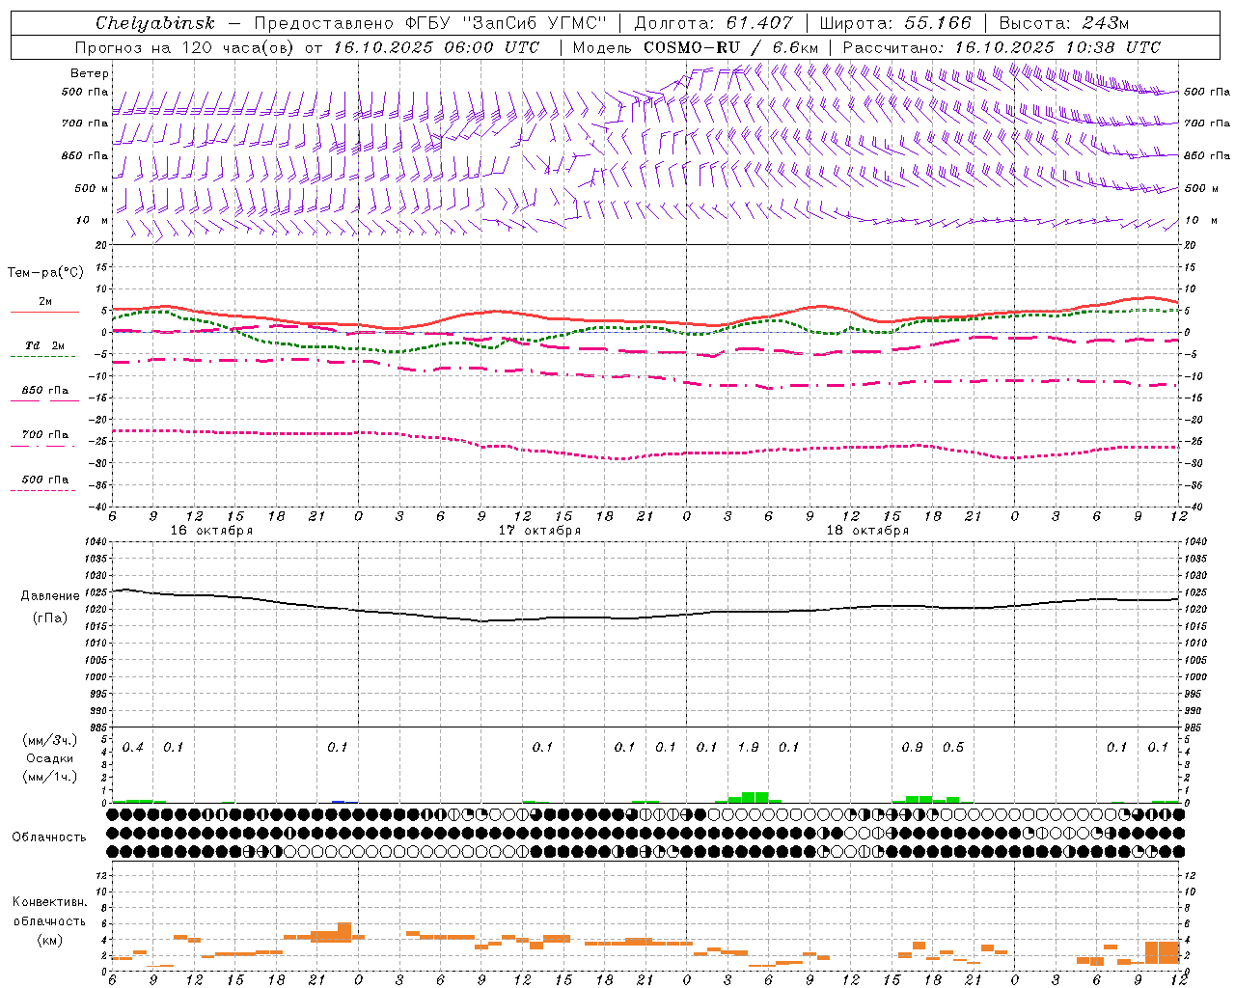Image resolution: width=1235 pixels, height=988 pixels.
Task: Select the Широта: 55.166 header value
Action: click(894, 23)
